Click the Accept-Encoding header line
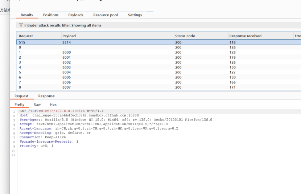Viewport: 301px width, 194px height. point(55,133)
